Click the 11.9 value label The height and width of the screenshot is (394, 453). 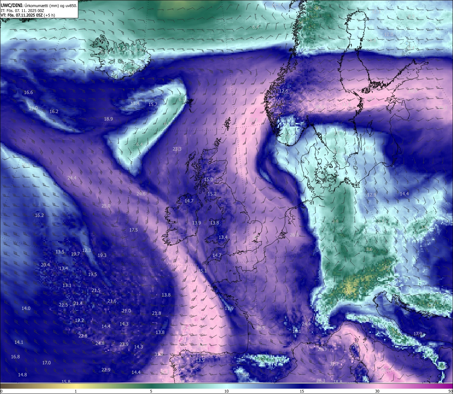(x=229, y=308)
